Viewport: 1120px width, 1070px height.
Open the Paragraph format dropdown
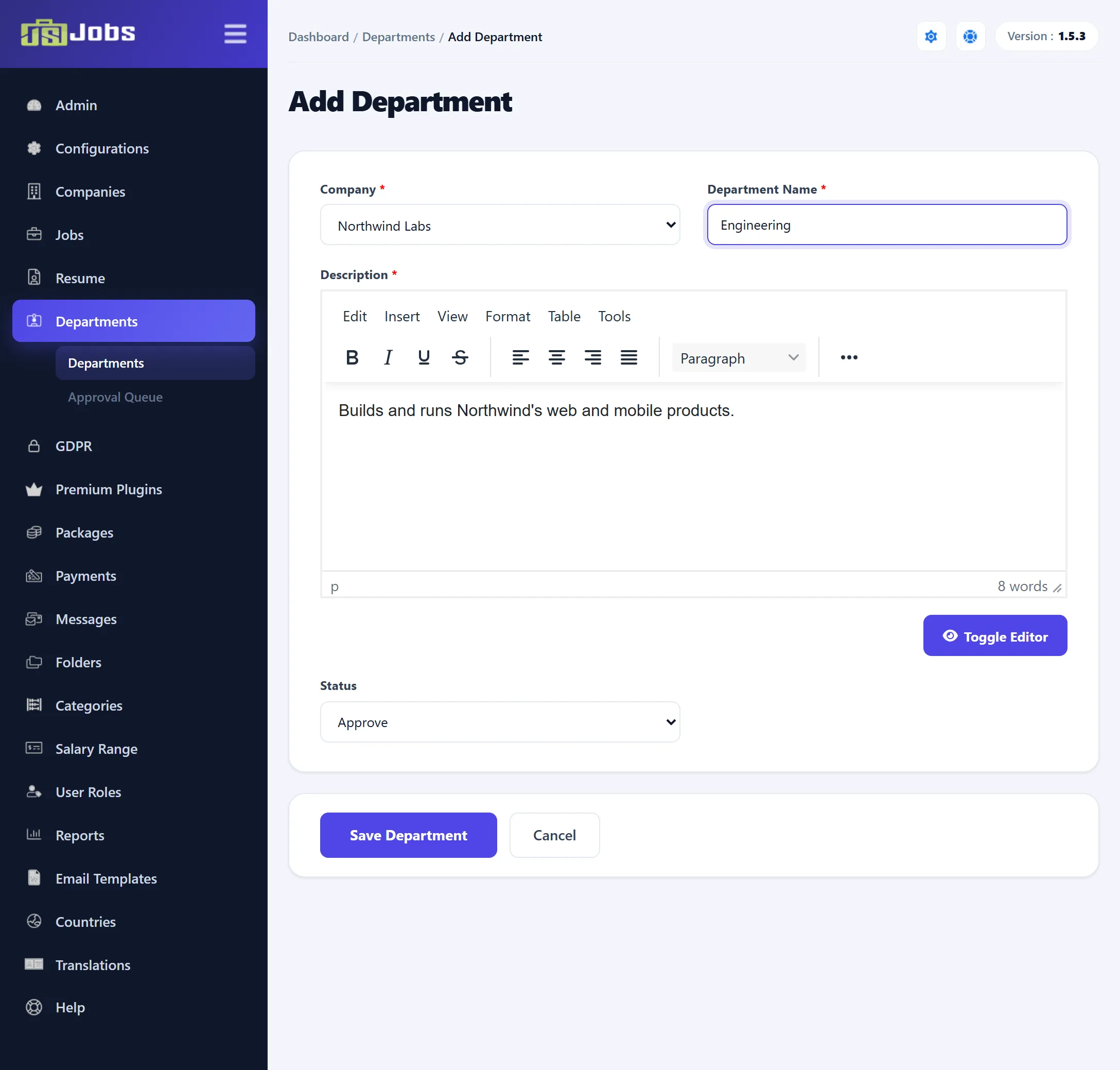click(x=739, y=358)
